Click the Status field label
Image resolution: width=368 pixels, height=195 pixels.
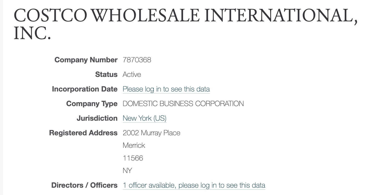point(106,75)
